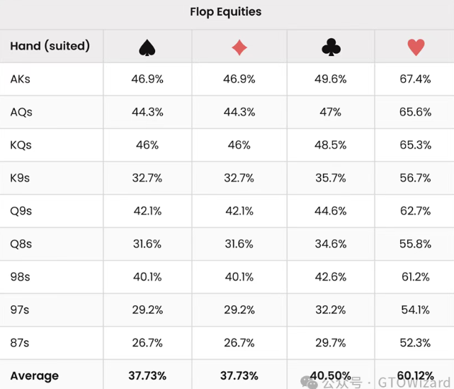Screen dimensions: 454x389
Task: Click the 87s hand row label
Action: pyautogui.click(x=20, y=343)
